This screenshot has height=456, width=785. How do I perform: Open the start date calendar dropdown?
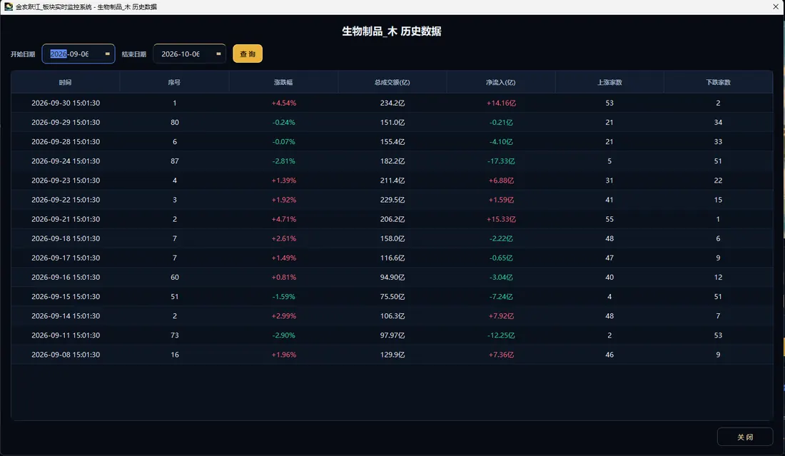(107, 54)
